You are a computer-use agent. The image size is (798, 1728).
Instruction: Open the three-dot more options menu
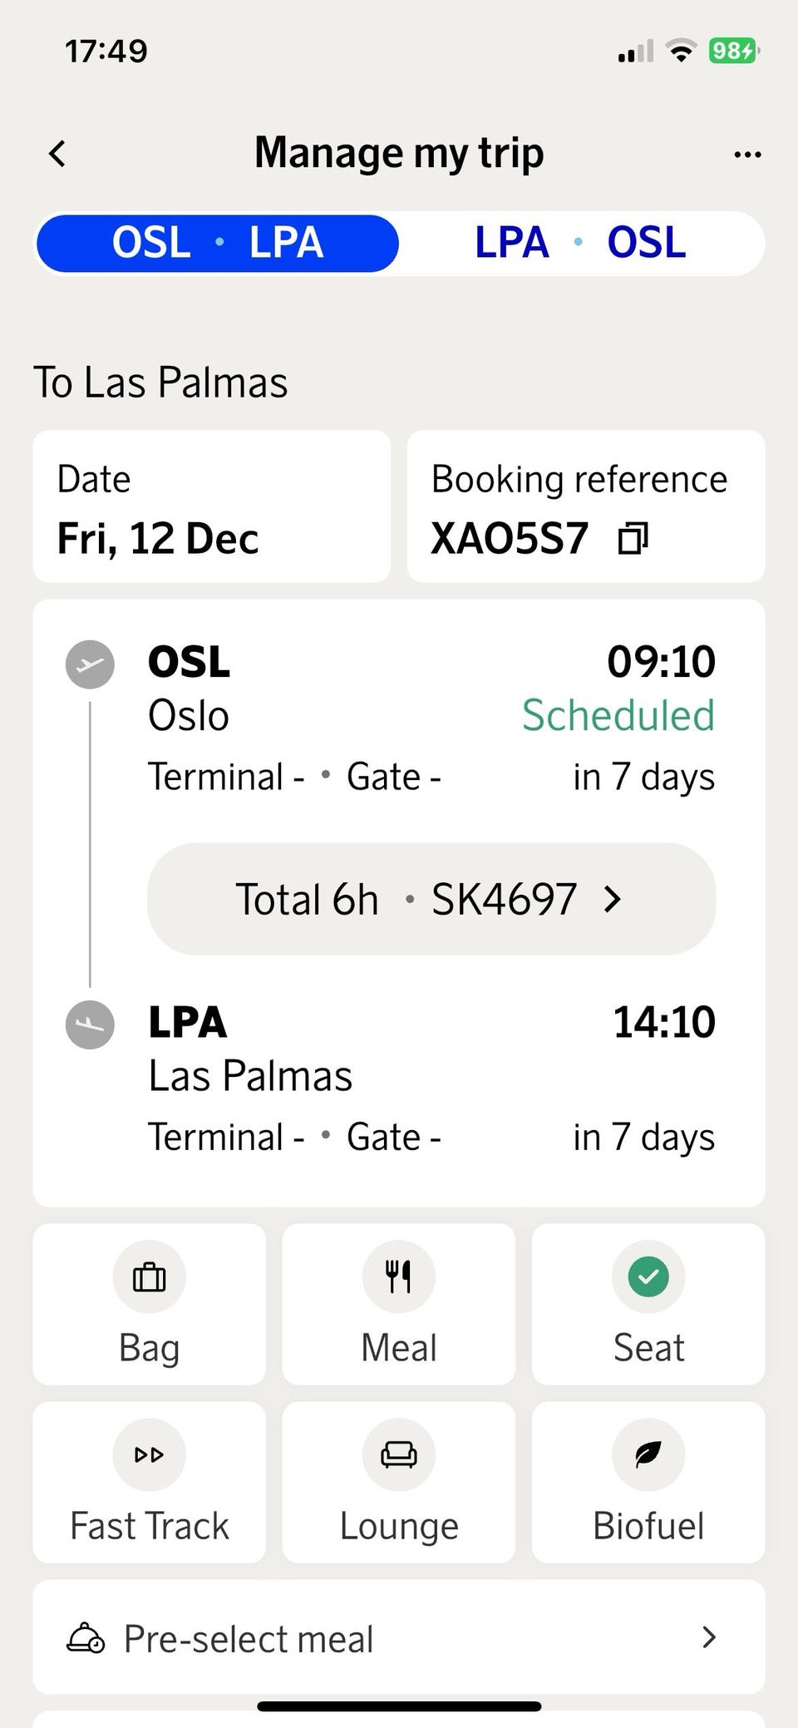pyautogui.click(x=747, y=155)
